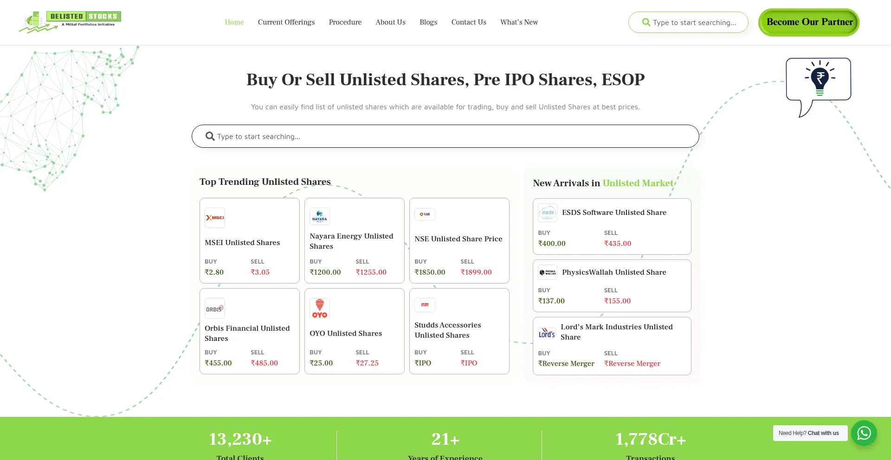Open the MSEI company logo
Image resolution: width=891 pixels, height=460 pixels.
click(215, 218)
